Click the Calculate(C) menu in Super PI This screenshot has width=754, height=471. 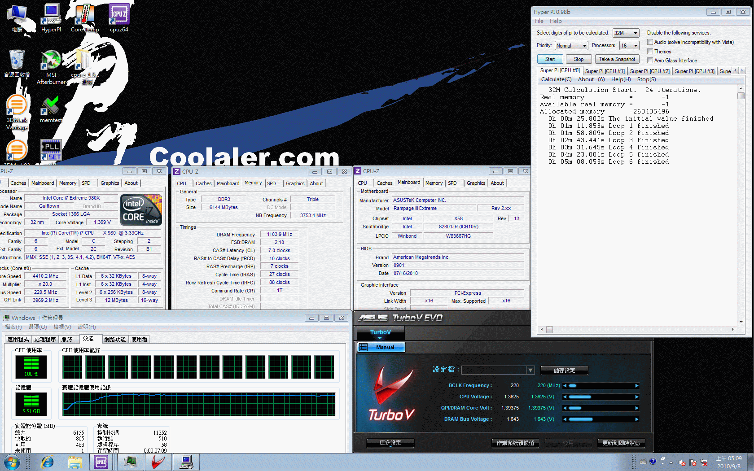pyautogui.click(x=556, y=79)
